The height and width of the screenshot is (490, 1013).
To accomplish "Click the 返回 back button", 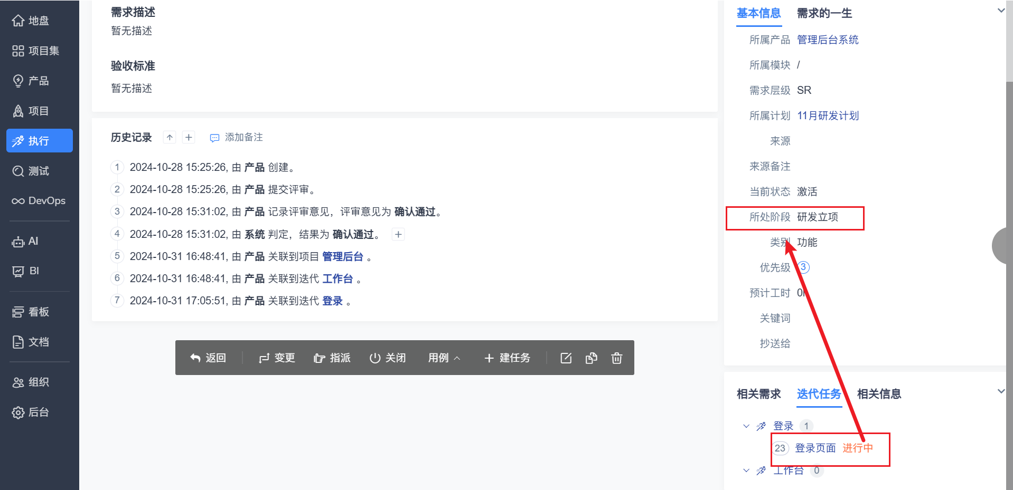I will click(x=208, y=358).
